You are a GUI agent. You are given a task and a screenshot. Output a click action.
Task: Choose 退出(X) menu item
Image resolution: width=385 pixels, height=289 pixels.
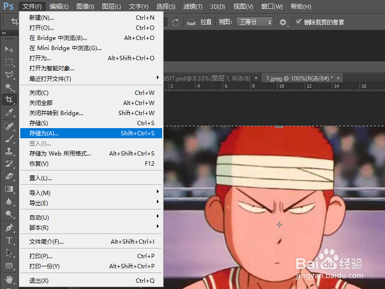91,281
